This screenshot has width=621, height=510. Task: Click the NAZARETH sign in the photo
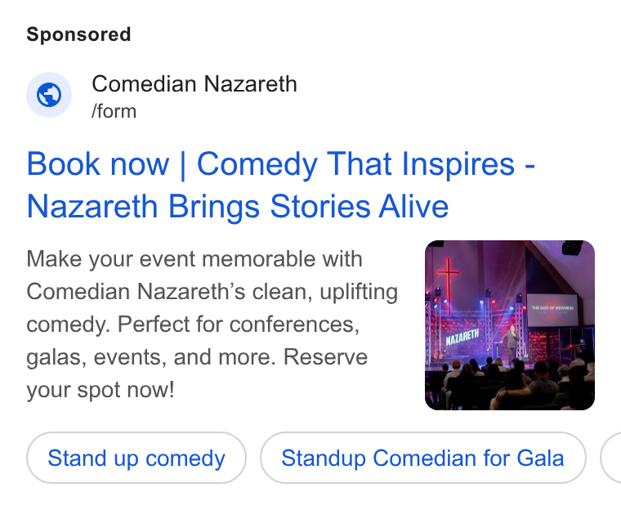(x=462, y=338)
